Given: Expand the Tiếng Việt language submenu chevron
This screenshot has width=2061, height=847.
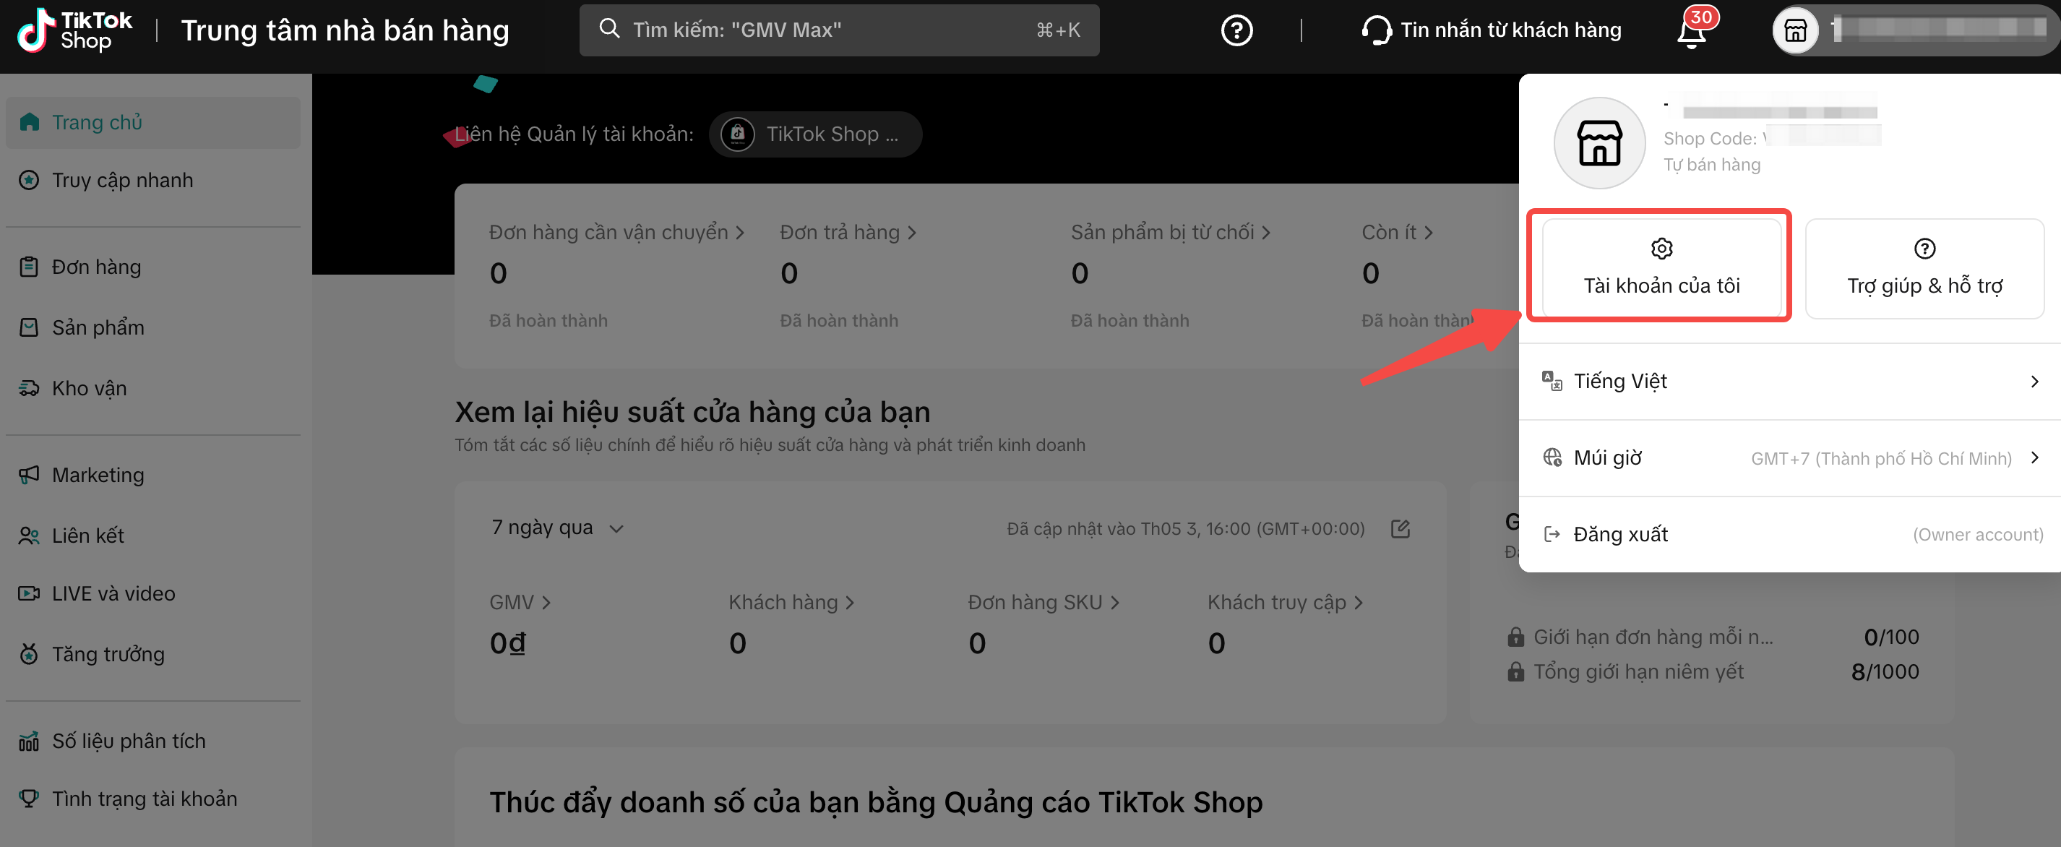Looking at the screenshot, I should [x=2034, y=382].
